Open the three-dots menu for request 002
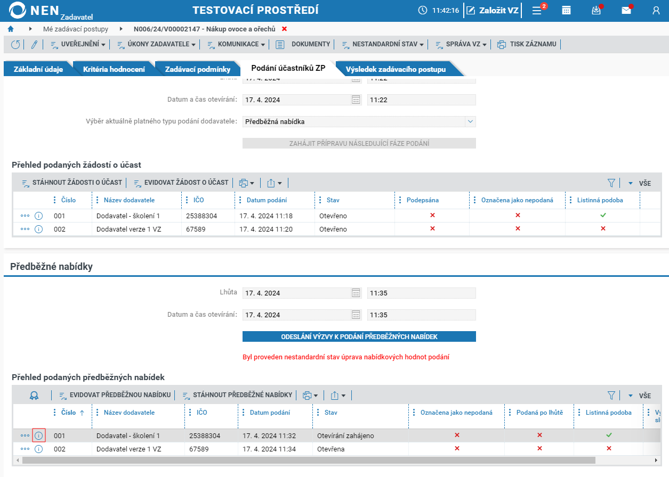The image size is (669, 477). 25,229
